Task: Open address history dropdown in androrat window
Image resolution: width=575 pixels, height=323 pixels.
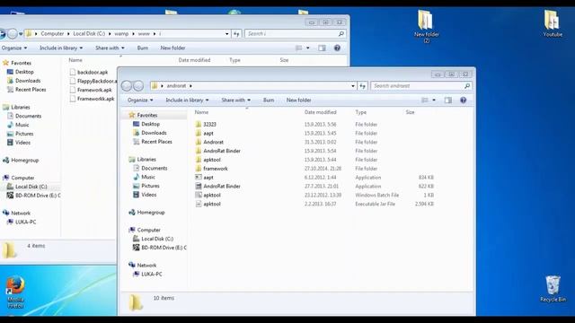Action: (x=353, y=86)
